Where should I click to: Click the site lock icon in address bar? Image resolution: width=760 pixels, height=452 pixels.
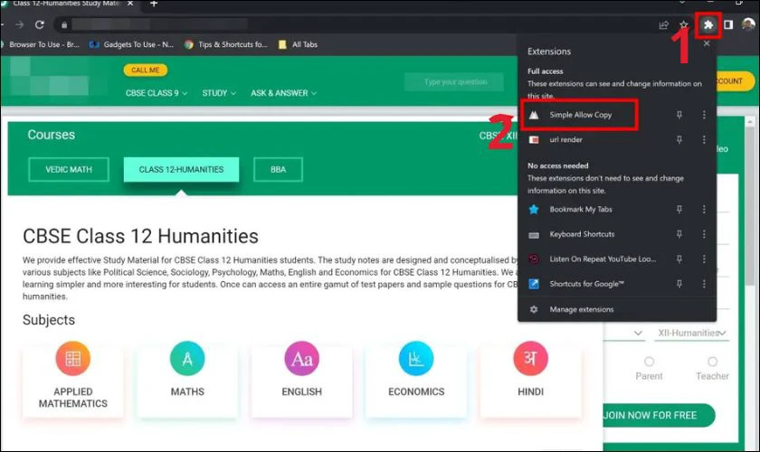64,24
